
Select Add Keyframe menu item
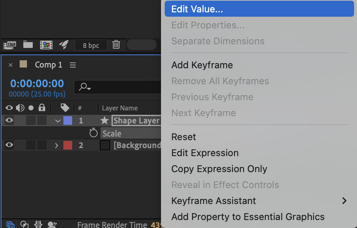click(202, 65)
